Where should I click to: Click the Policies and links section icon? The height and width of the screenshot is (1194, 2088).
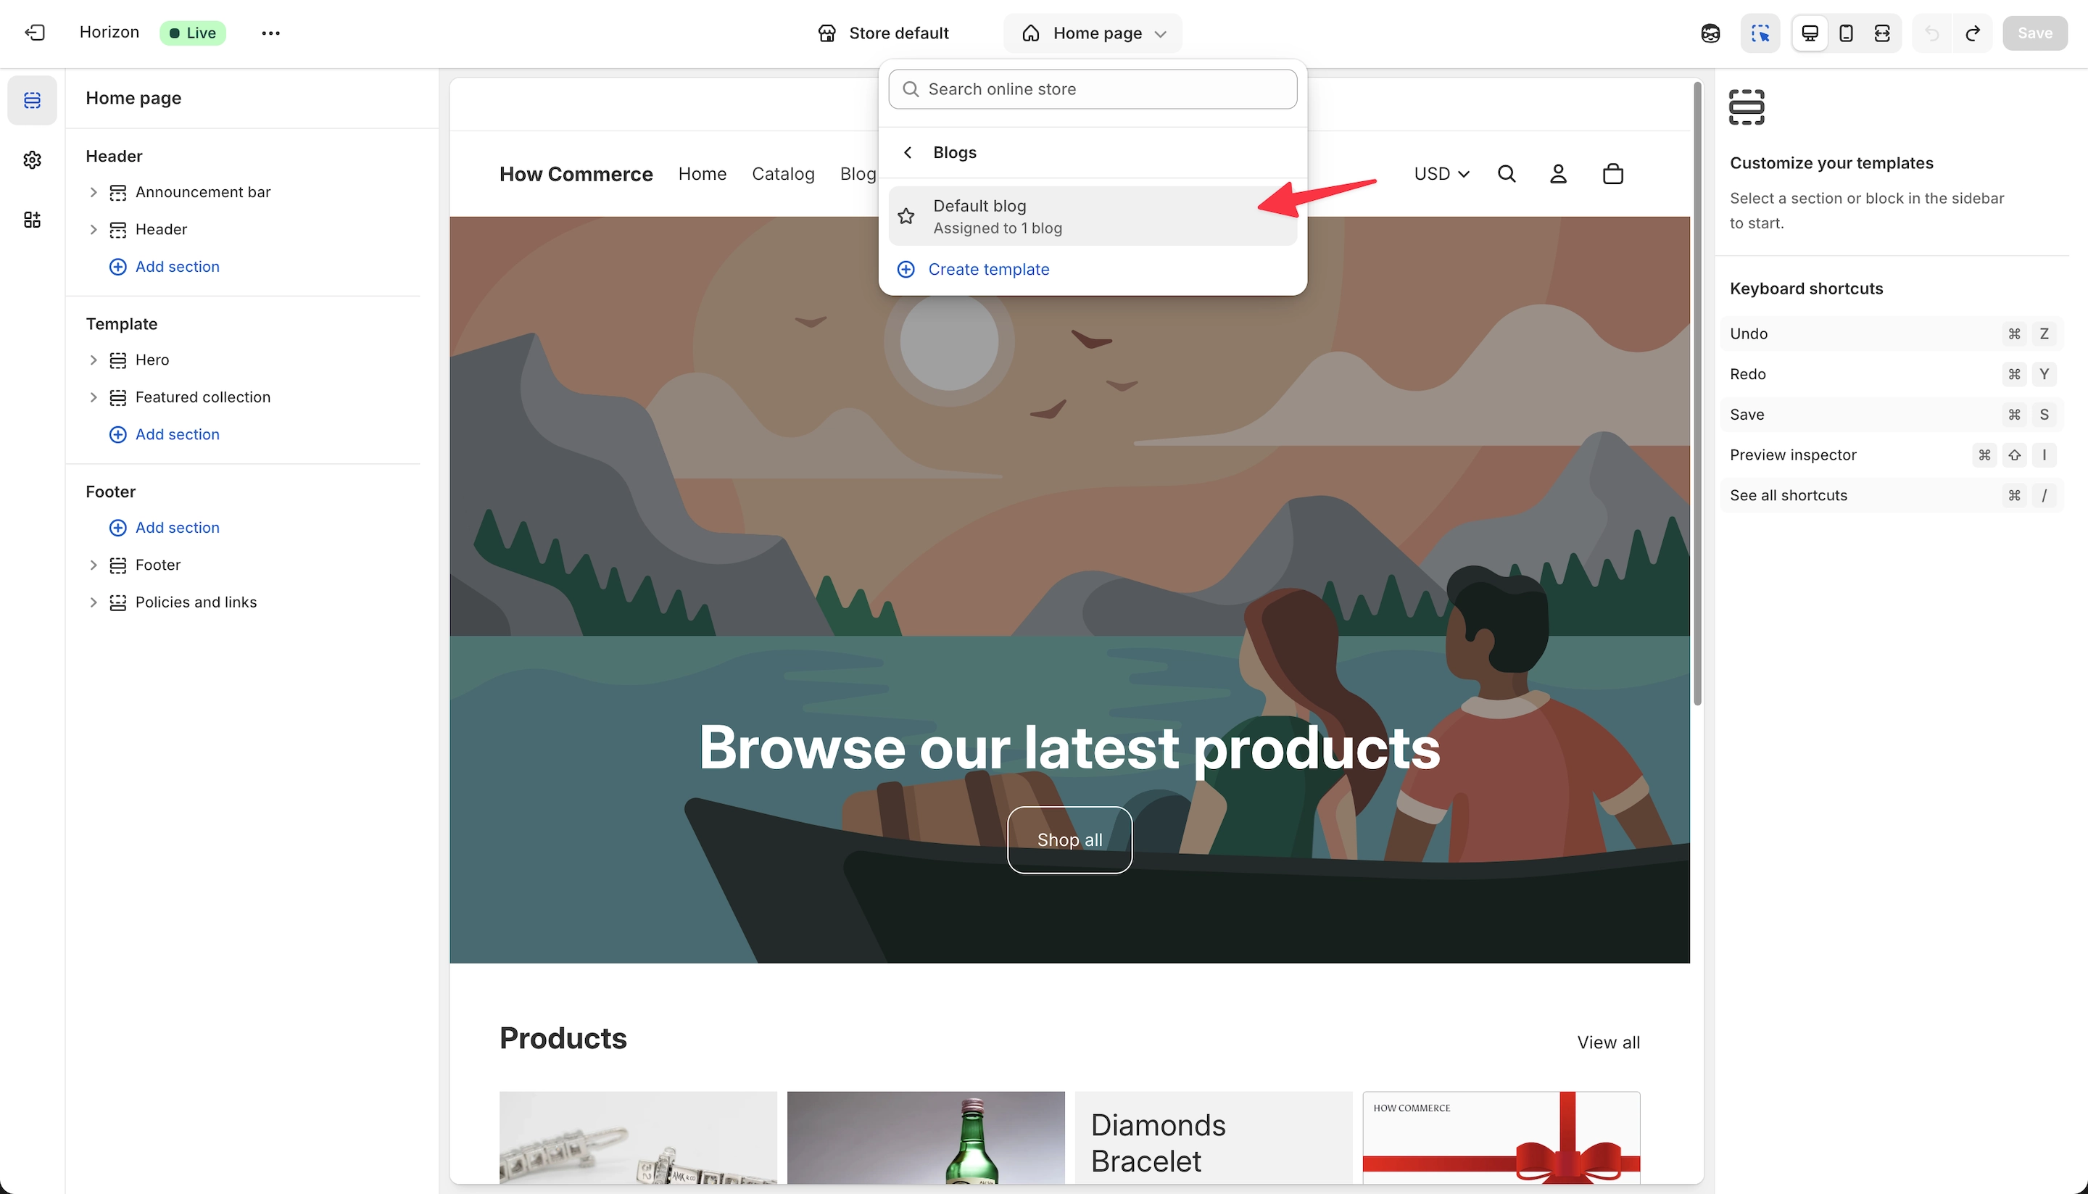(118, 602)
